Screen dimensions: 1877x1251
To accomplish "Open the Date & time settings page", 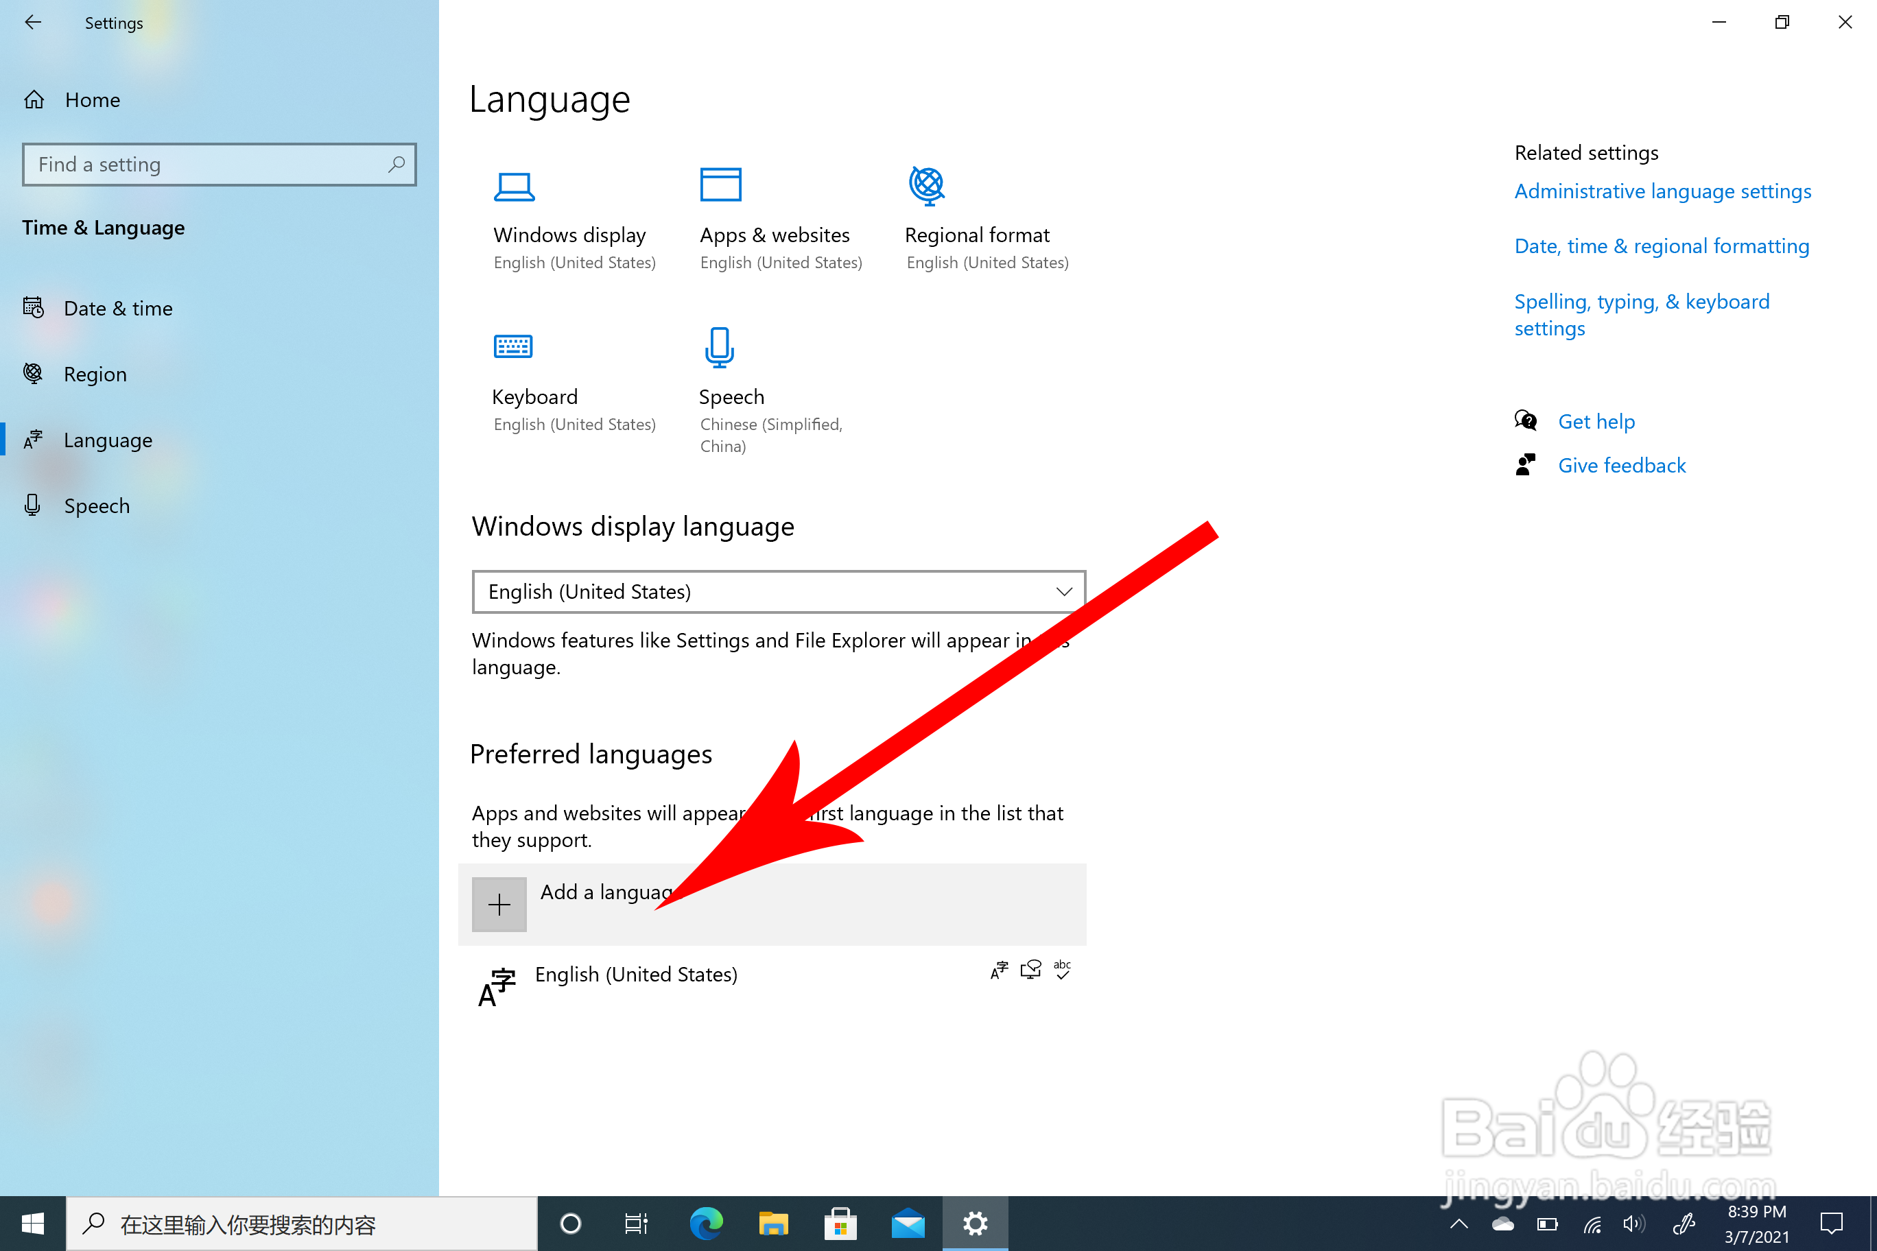I will click(x=117, y=309).
